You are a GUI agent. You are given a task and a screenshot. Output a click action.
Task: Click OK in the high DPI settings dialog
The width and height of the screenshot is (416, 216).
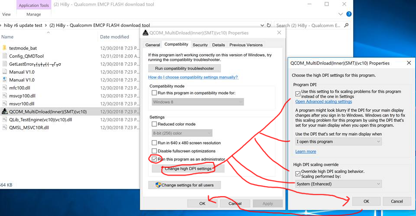(x=367, y=201)
